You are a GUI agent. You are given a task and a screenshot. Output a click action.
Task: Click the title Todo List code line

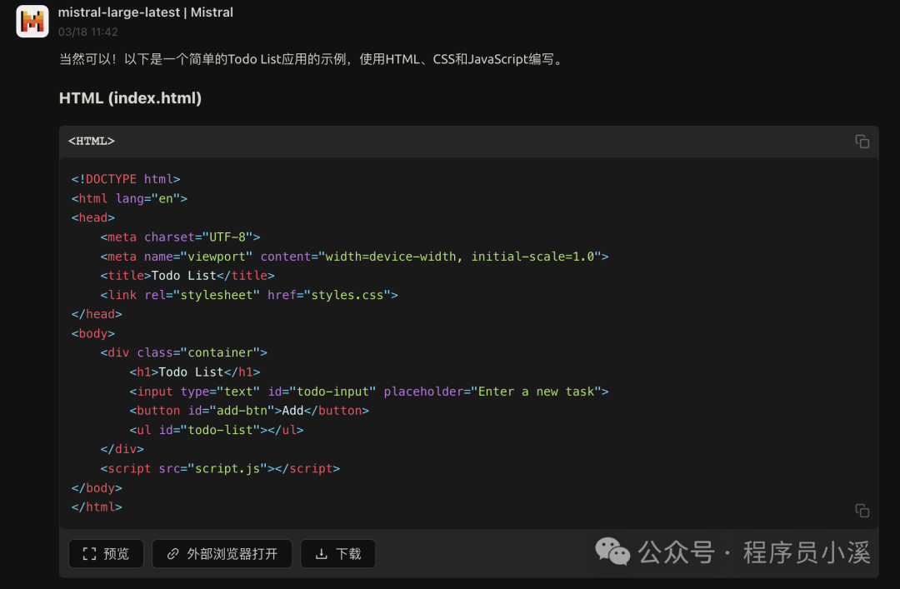coord(187,276)
